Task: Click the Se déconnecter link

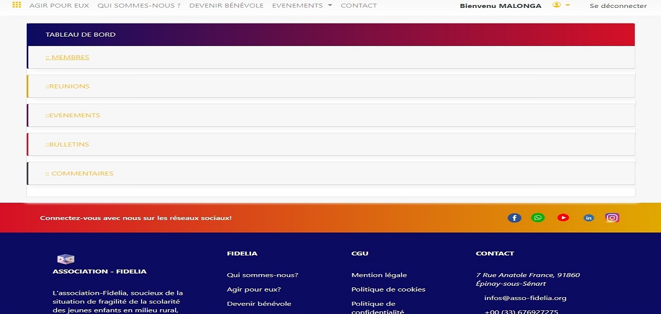Action: click(x=618, y=6)
